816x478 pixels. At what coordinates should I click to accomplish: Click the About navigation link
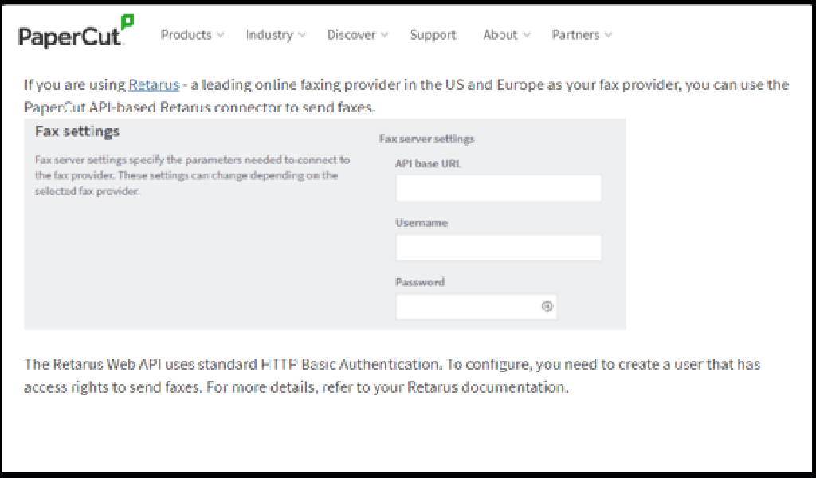click(x=499, y=35)
